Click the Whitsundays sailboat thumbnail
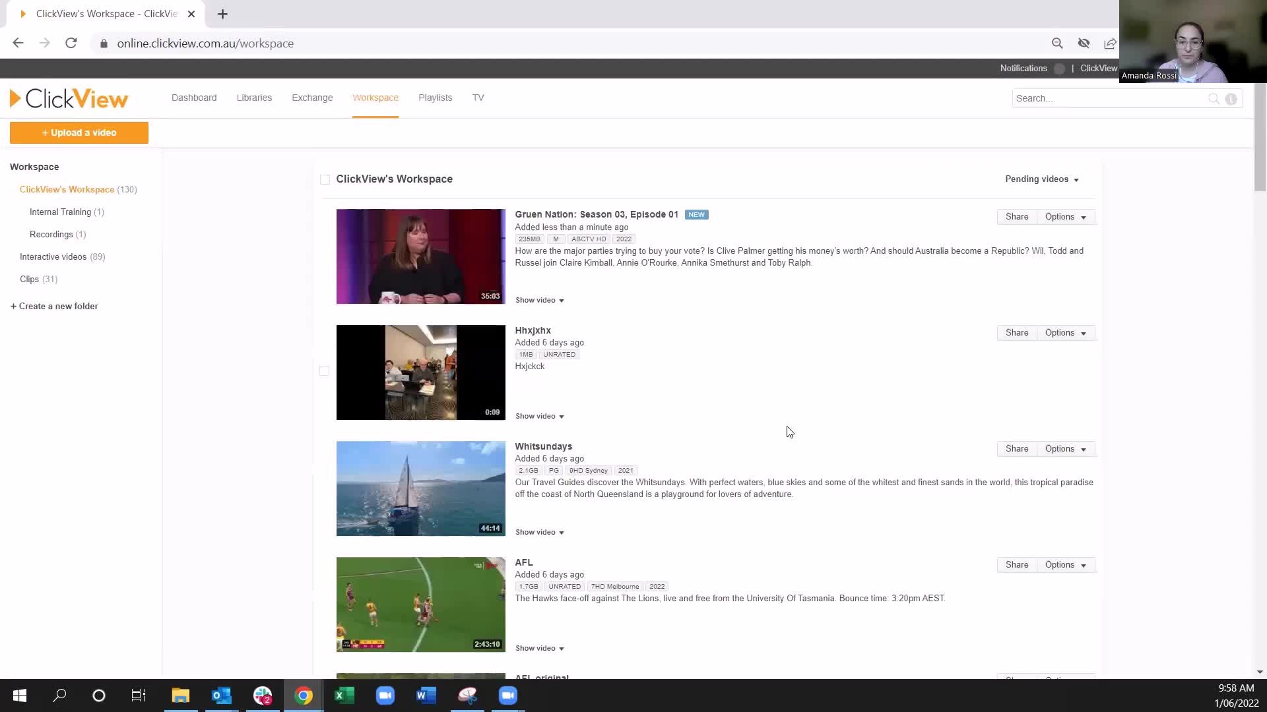Screen dimensions: 1267x712 (x=421, y=489)
